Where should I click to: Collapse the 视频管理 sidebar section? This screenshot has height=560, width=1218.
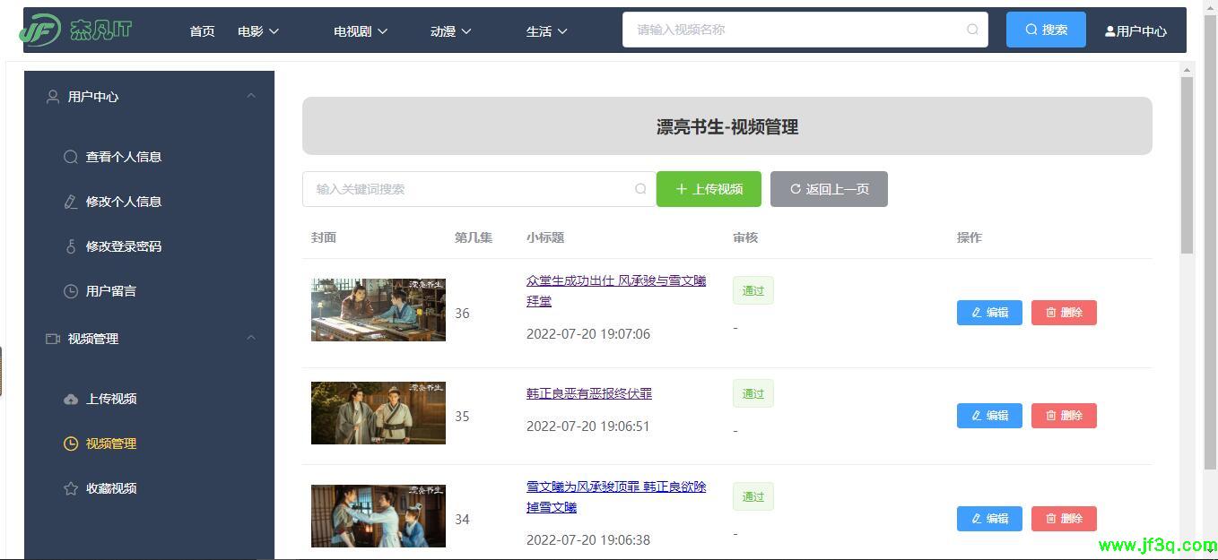tap(251, 338)
